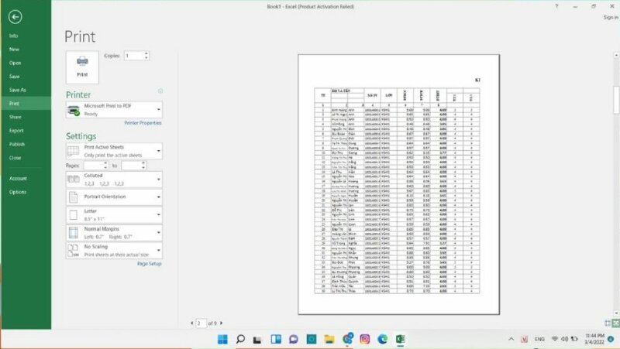
Task: Show hidden system tray icons
Action: 511,339
